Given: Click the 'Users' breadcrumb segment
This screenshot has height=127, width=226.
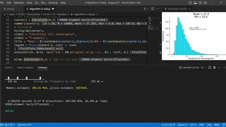Looking at the screenshot, I should tap(12, 14).
